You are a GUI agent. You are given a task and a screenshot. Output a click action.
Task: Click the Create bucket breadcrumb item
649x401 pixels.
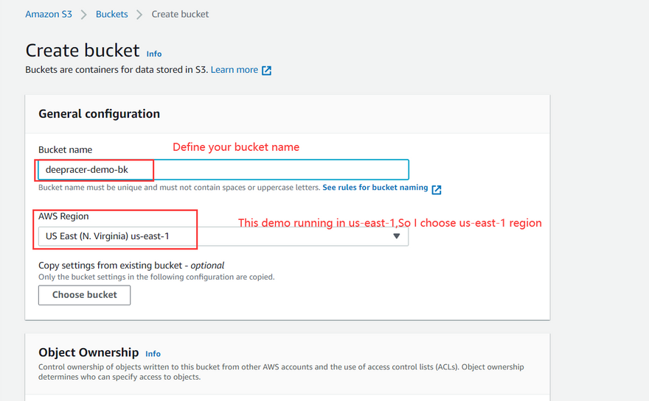[180, 14]
